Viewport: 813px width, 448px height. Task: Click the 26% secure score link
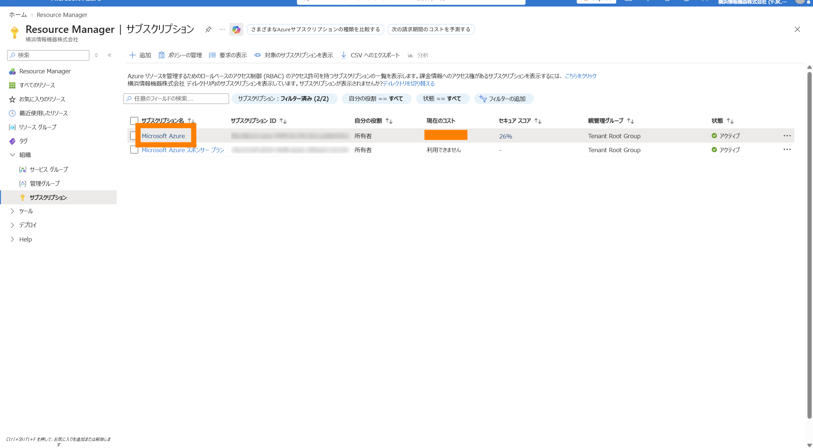pos(506,136)
